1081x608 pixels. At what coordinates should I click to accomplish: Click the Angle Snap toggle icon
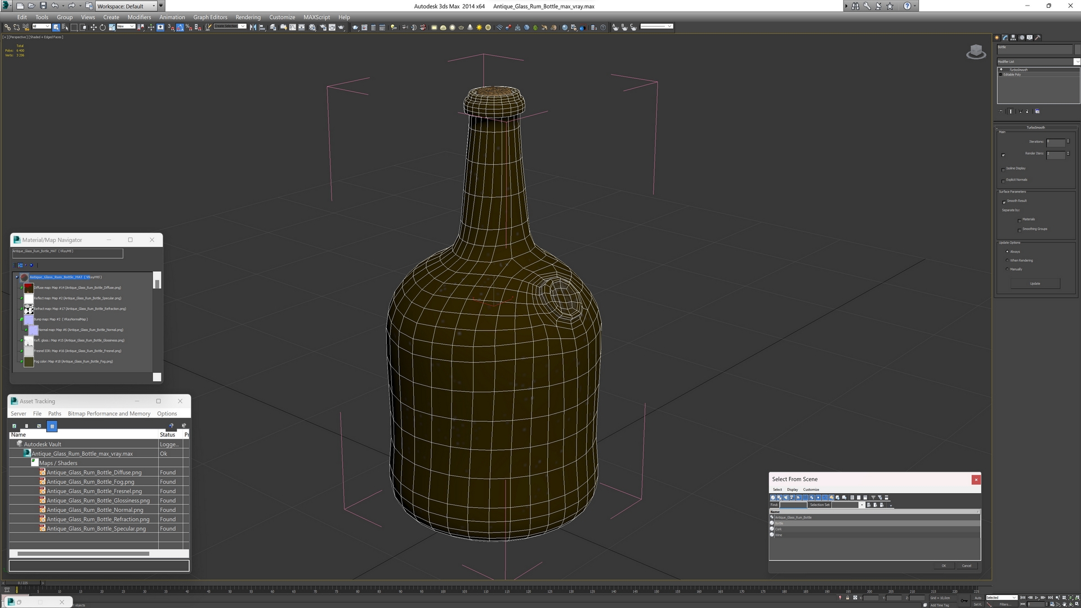[180, 27]
